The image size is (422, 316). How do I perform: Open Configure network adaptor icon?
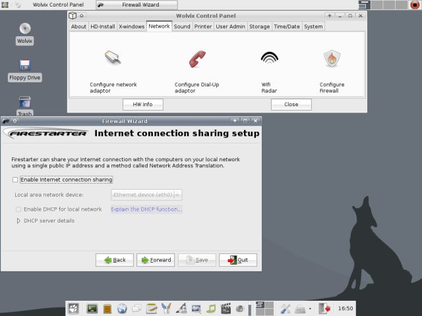pos(113,59)
